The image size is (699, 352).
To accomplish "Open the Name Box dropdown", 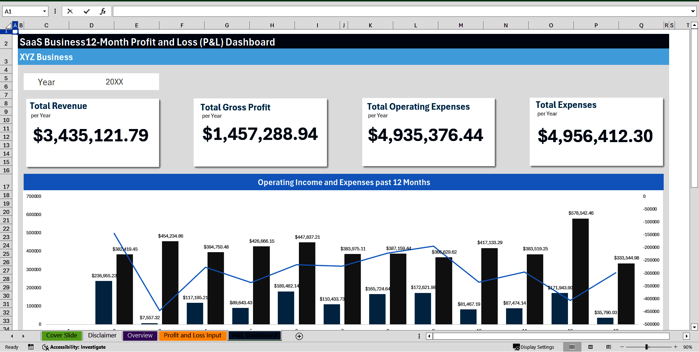I will (x=44, y=11).
